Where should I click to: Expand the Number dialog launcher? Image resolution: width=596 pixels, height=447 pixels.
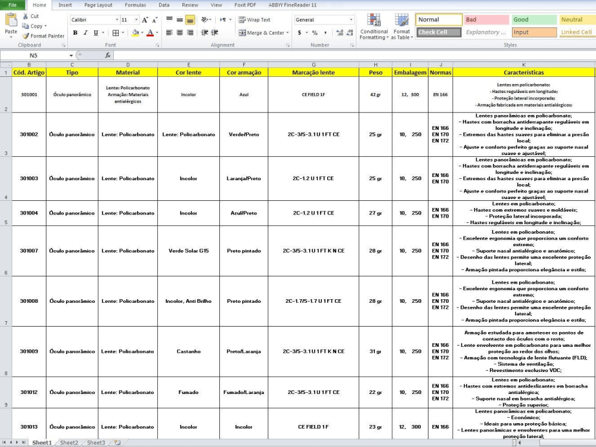click(x=352, y=45)
